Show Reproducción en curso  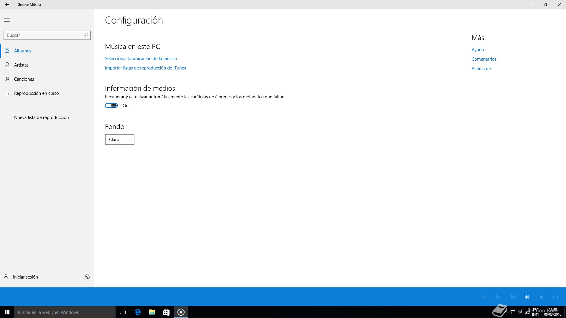point(47,93)
